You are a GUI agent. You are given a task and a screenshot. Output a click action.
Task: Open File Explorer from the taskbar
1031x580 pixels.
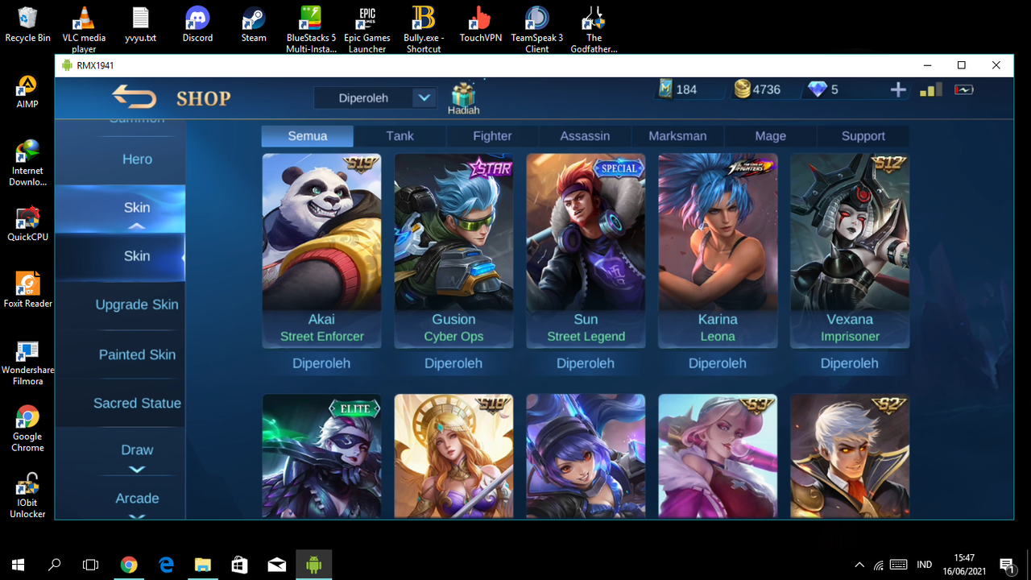202,565
